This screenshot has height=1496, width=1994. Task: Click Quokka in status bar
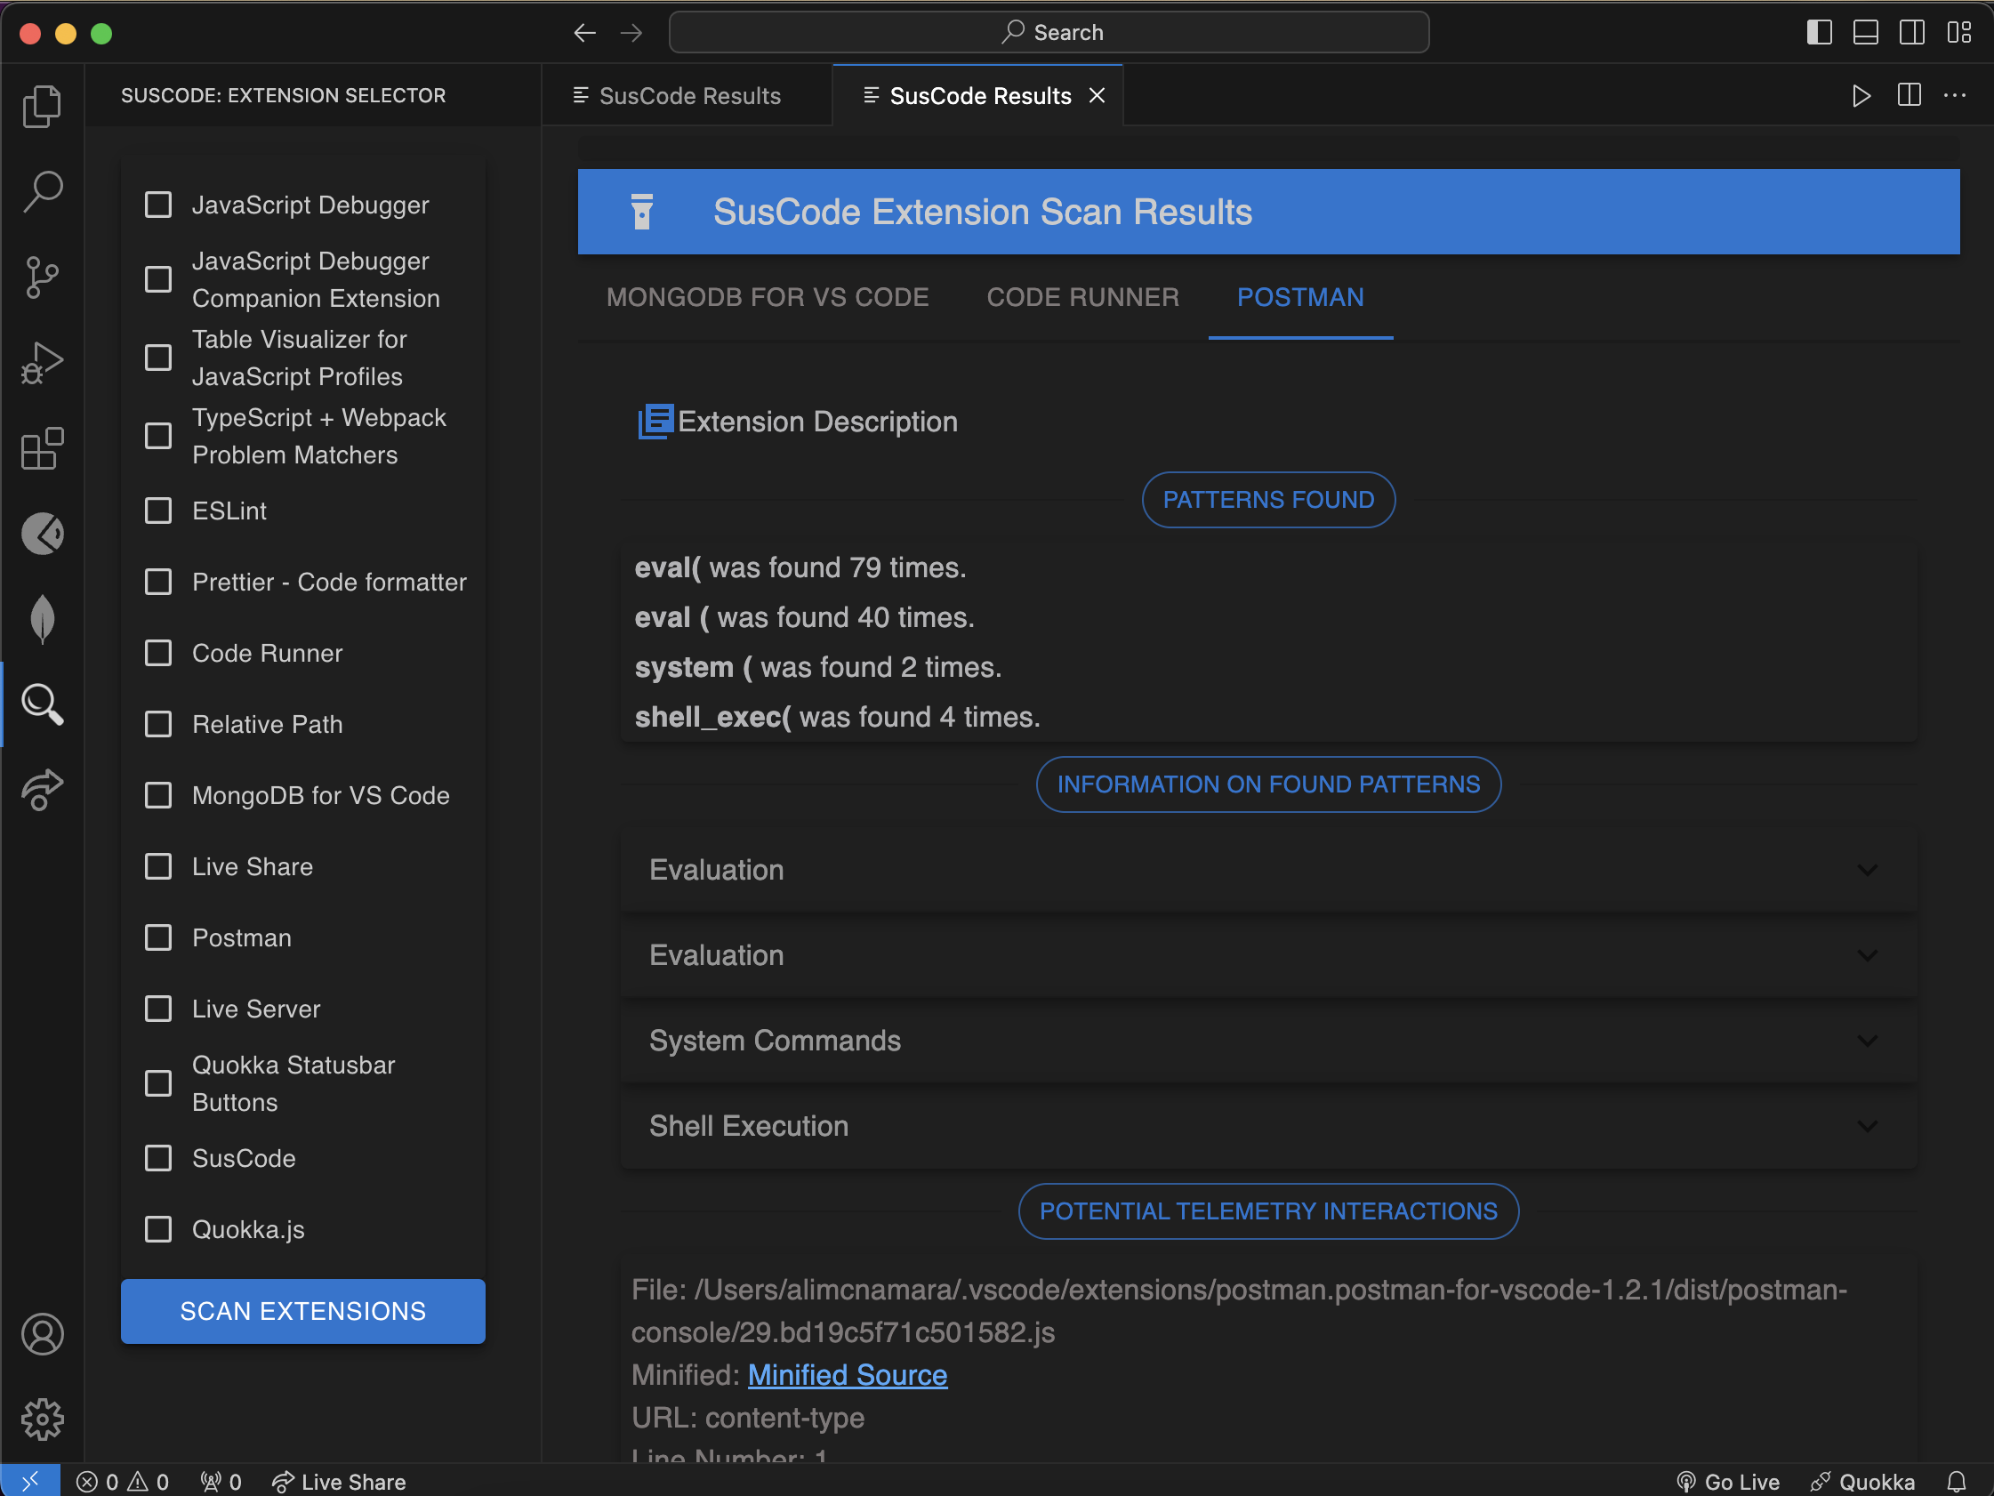(x=1862, y=1482)
